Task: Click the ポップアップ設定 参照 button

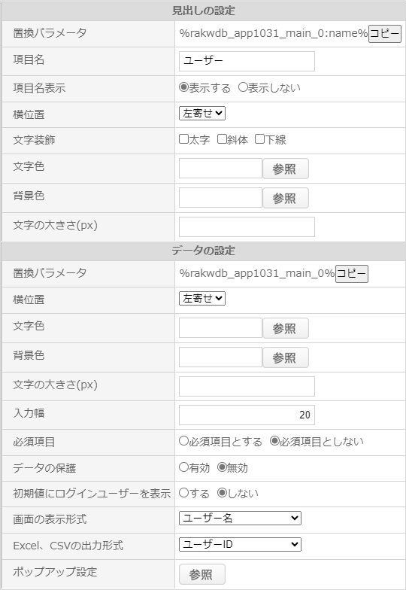Action: tap(201, 574)
